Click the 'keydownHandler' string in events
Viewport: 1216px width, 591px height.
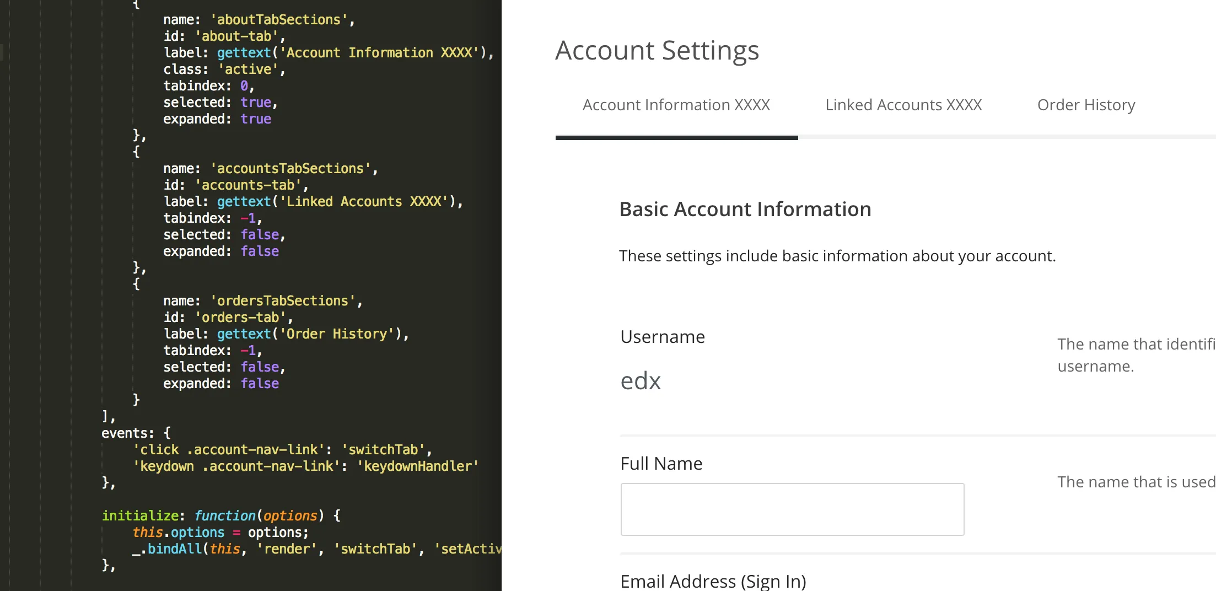[x=418, y=466]
